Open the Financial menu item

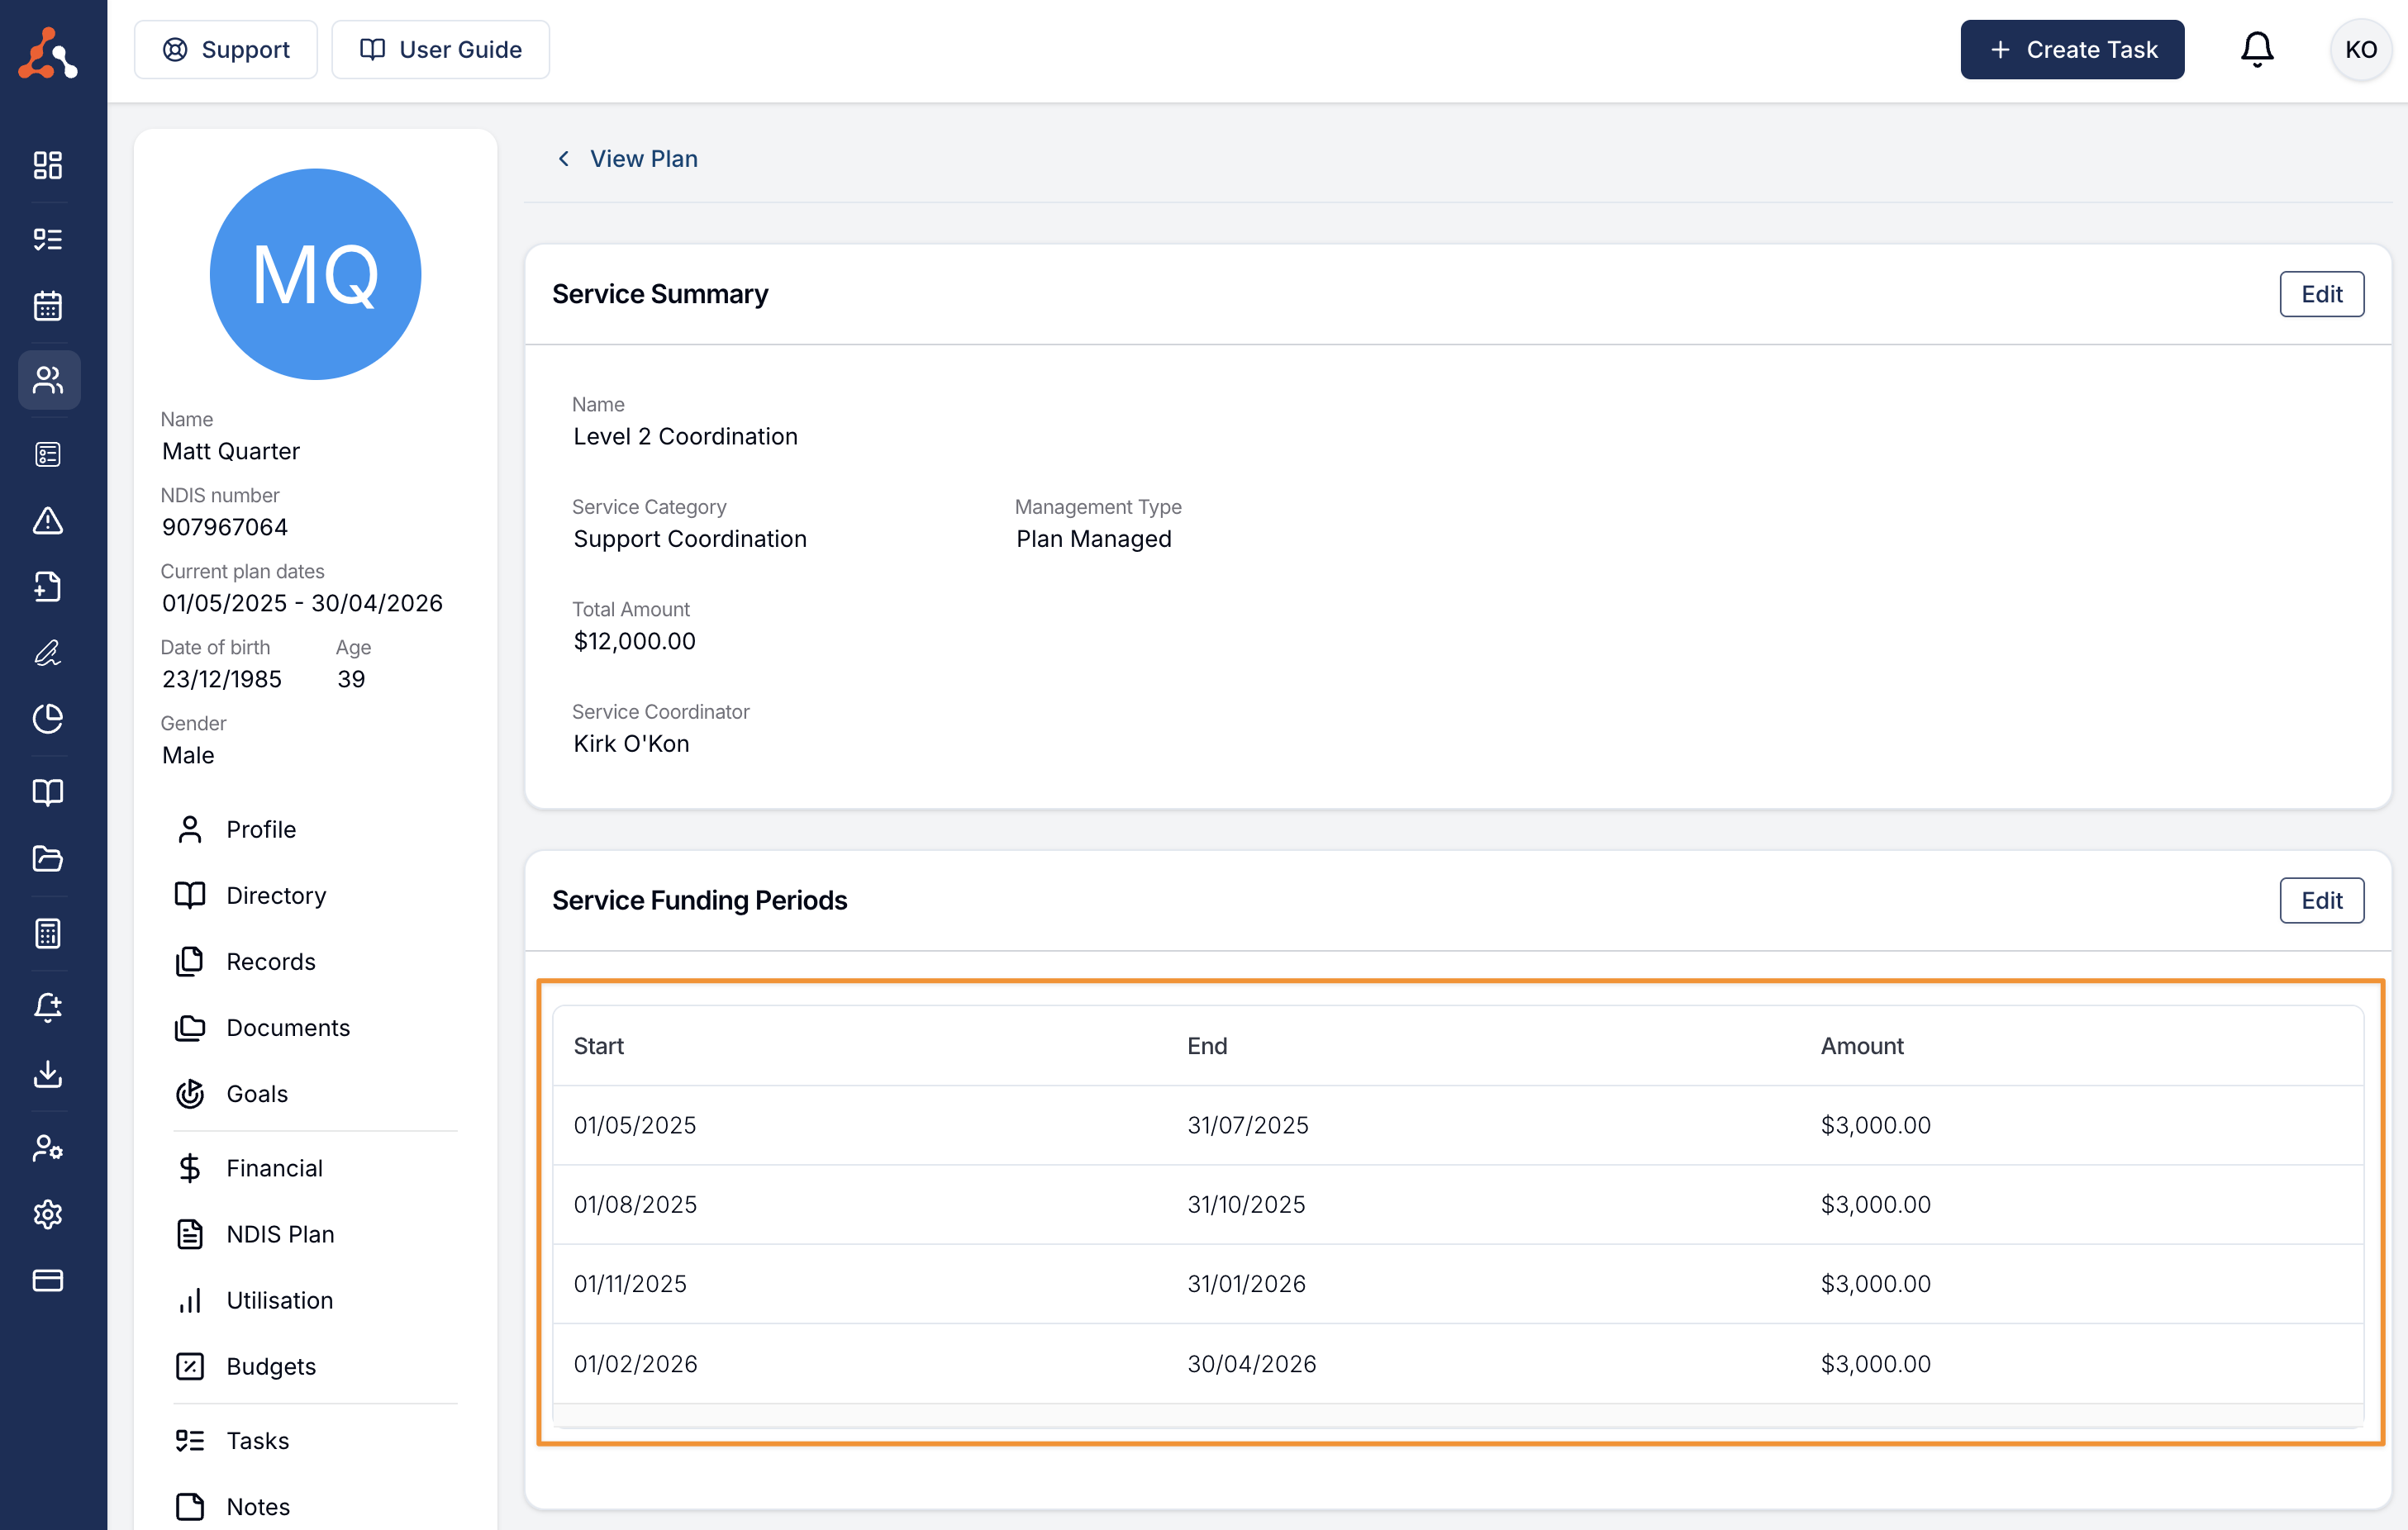[274, 1168]
